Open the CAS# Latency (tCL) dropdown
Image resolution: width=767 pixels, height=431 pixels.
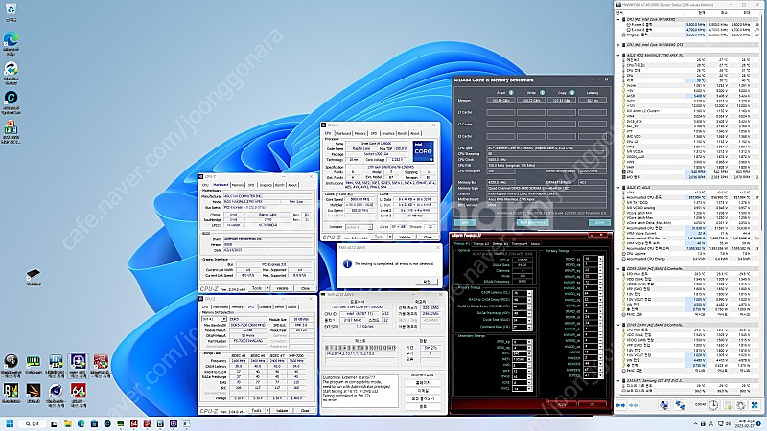click(529, 293)
